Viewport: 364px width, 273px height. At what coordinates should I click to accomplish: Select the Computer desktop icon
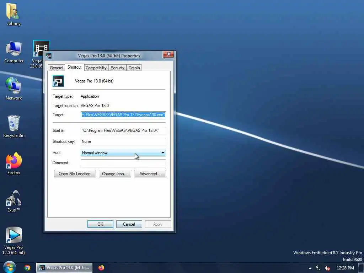14,52
